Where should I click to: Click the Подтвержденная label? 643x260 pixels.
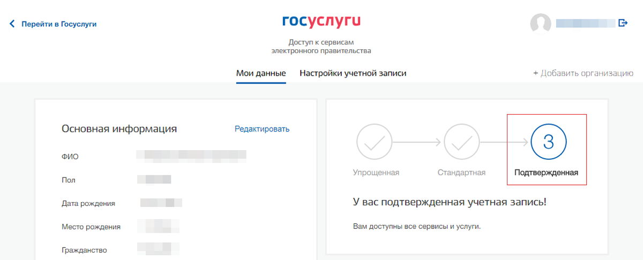coord(546,173)
